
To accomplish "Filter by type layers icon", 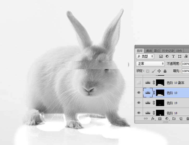I will (173, 56).
